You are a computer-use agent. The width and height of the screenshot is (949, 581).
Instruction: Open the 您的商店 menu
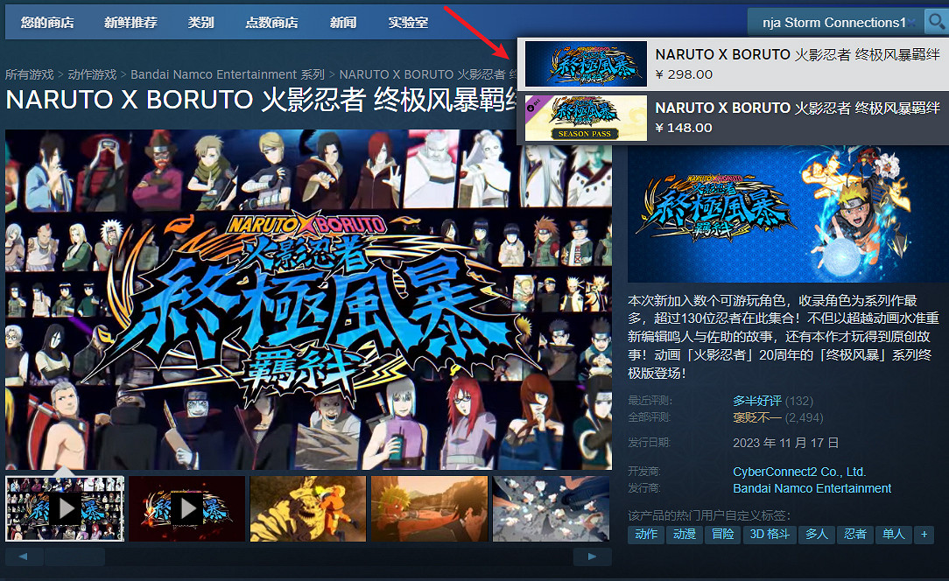(47, 23)
